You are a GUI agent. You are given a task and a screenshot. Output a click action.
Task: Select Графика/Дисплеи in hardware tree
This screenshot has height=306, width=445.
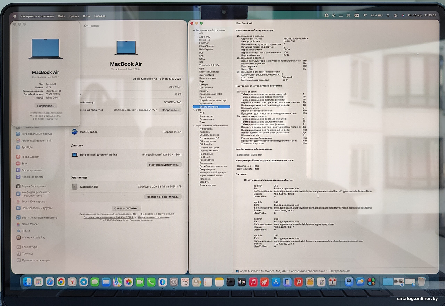pos(209,72)
